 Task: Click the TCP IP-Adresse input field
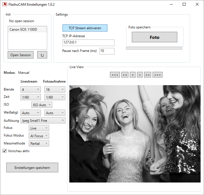tap(88, 43)
